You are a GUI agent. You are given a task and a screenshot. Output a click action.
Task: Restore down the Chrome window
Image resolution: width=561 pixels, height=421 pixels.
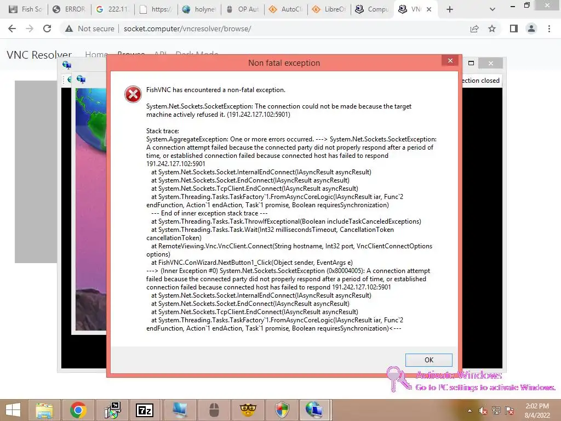pyautogui.click(x=527, y=5)
